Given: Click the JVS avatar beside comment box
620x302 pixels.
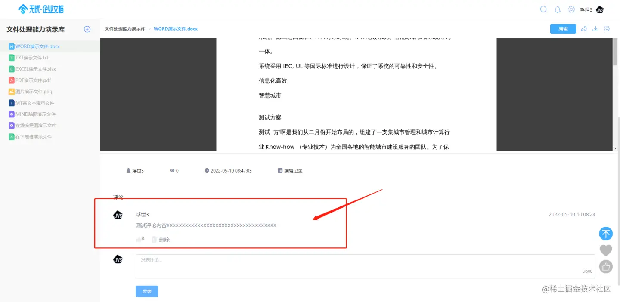Looking at the screenshot, I should (118, 259).
